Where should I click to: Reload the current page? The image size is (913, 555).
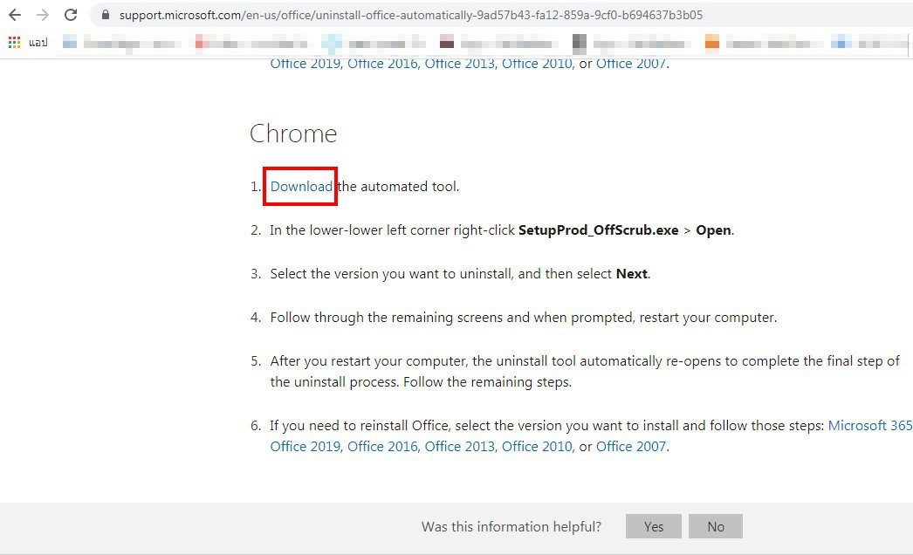tap(71, 15)
